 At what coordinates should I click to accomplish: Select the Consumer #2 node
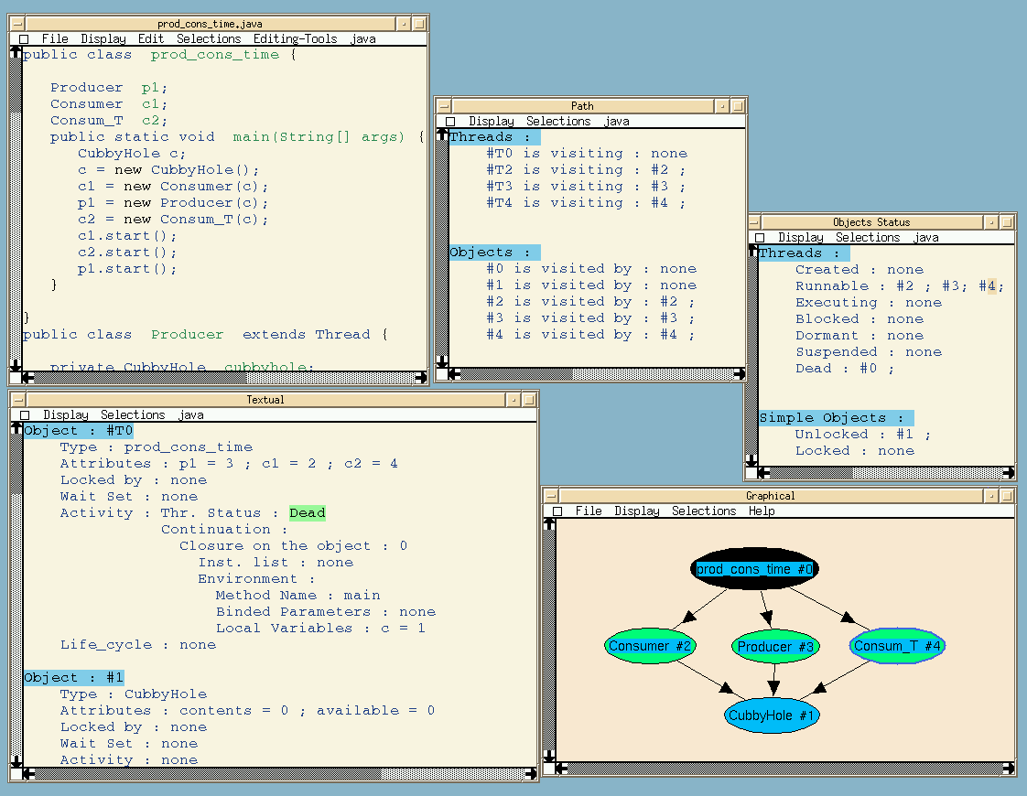(x=650, y=646)
